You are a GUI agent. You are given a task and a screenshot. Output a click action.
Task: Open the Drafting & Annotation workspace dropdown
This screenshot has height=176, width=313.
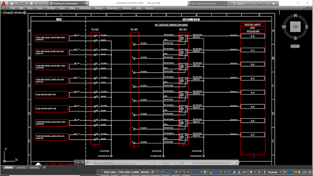point(84,3)
